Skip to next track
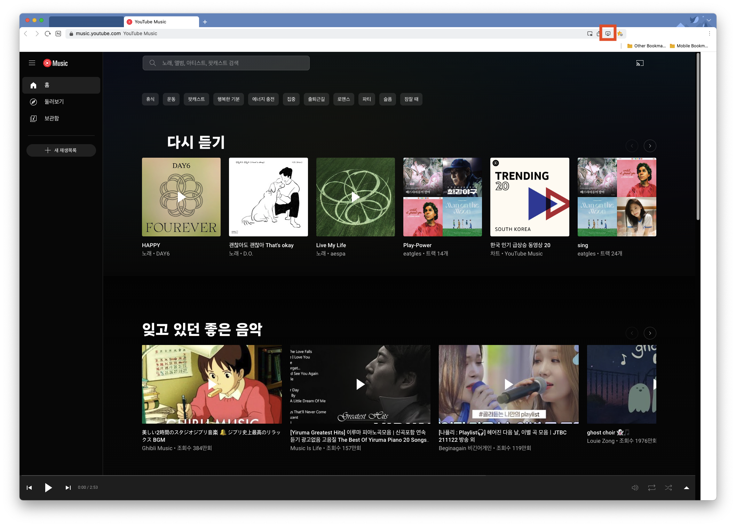This screenshot has width=736, height=526. click(68, 488)
